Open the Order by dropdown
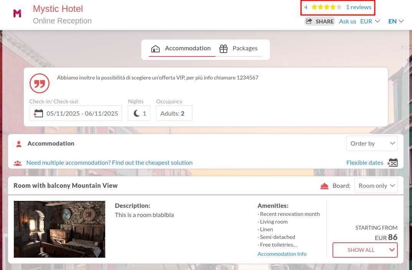The image size is (412, 270). tap(372, 143)
